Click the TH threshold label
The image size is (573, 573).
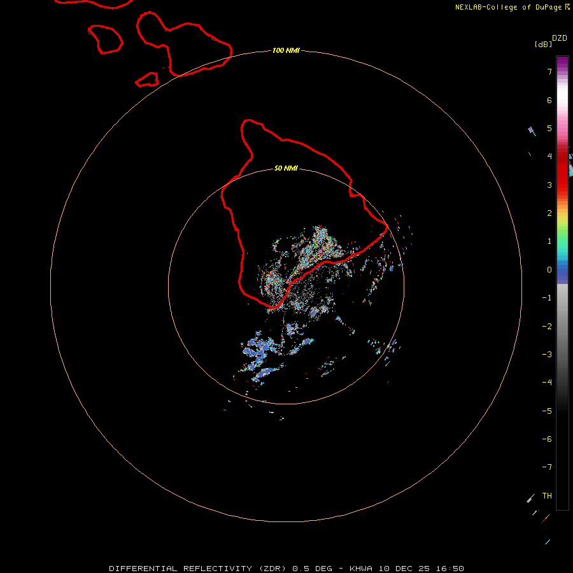[547, 496]
